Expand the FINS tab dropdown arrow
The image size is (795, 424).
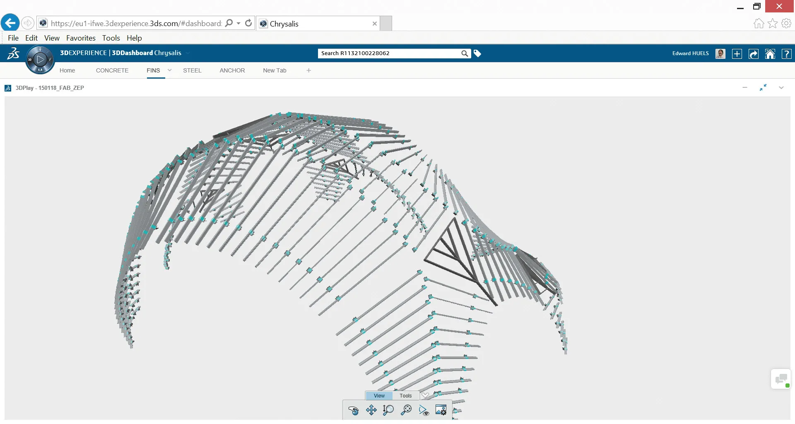tap(169, 70)
